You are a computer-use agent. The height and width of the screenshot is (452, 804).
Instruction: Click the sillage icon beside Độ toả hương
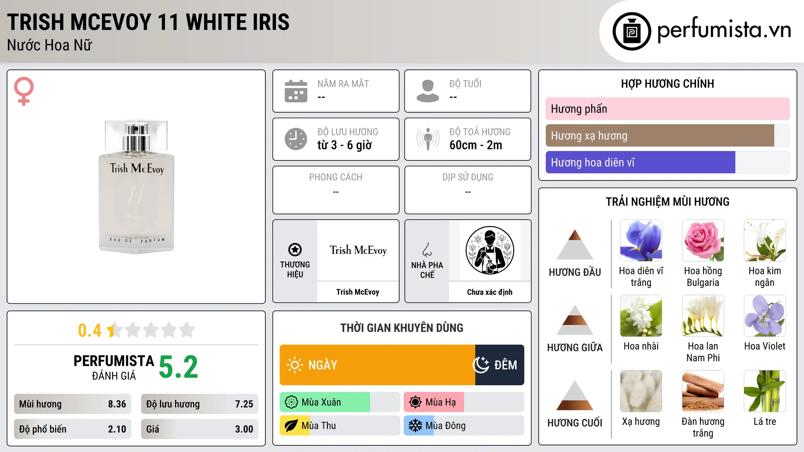coord(428,139)
